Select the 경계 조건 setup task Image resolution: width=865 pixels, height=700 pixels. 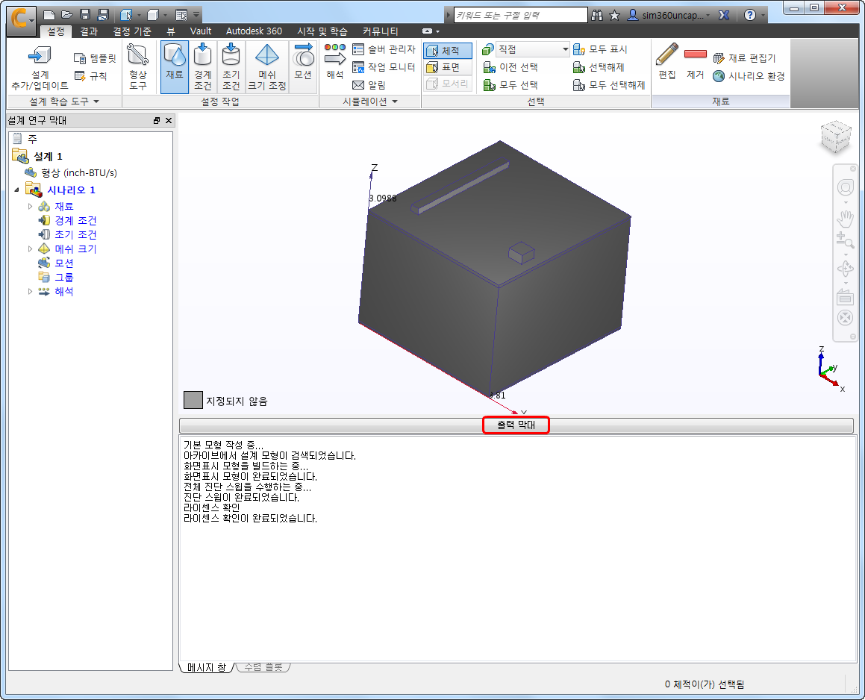coord(202,67)
